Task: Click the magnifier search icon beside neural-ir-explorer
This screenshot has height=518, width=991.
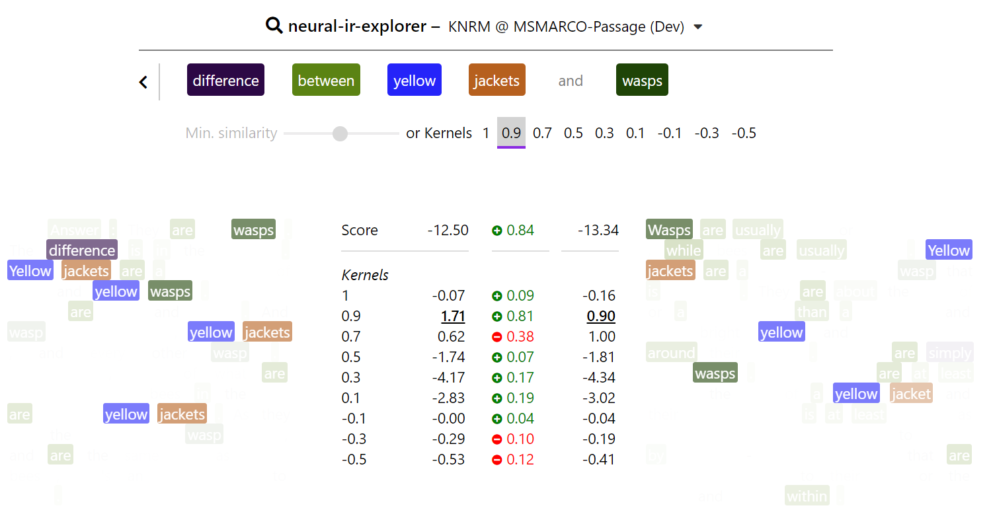Action: tap(274, 26)
